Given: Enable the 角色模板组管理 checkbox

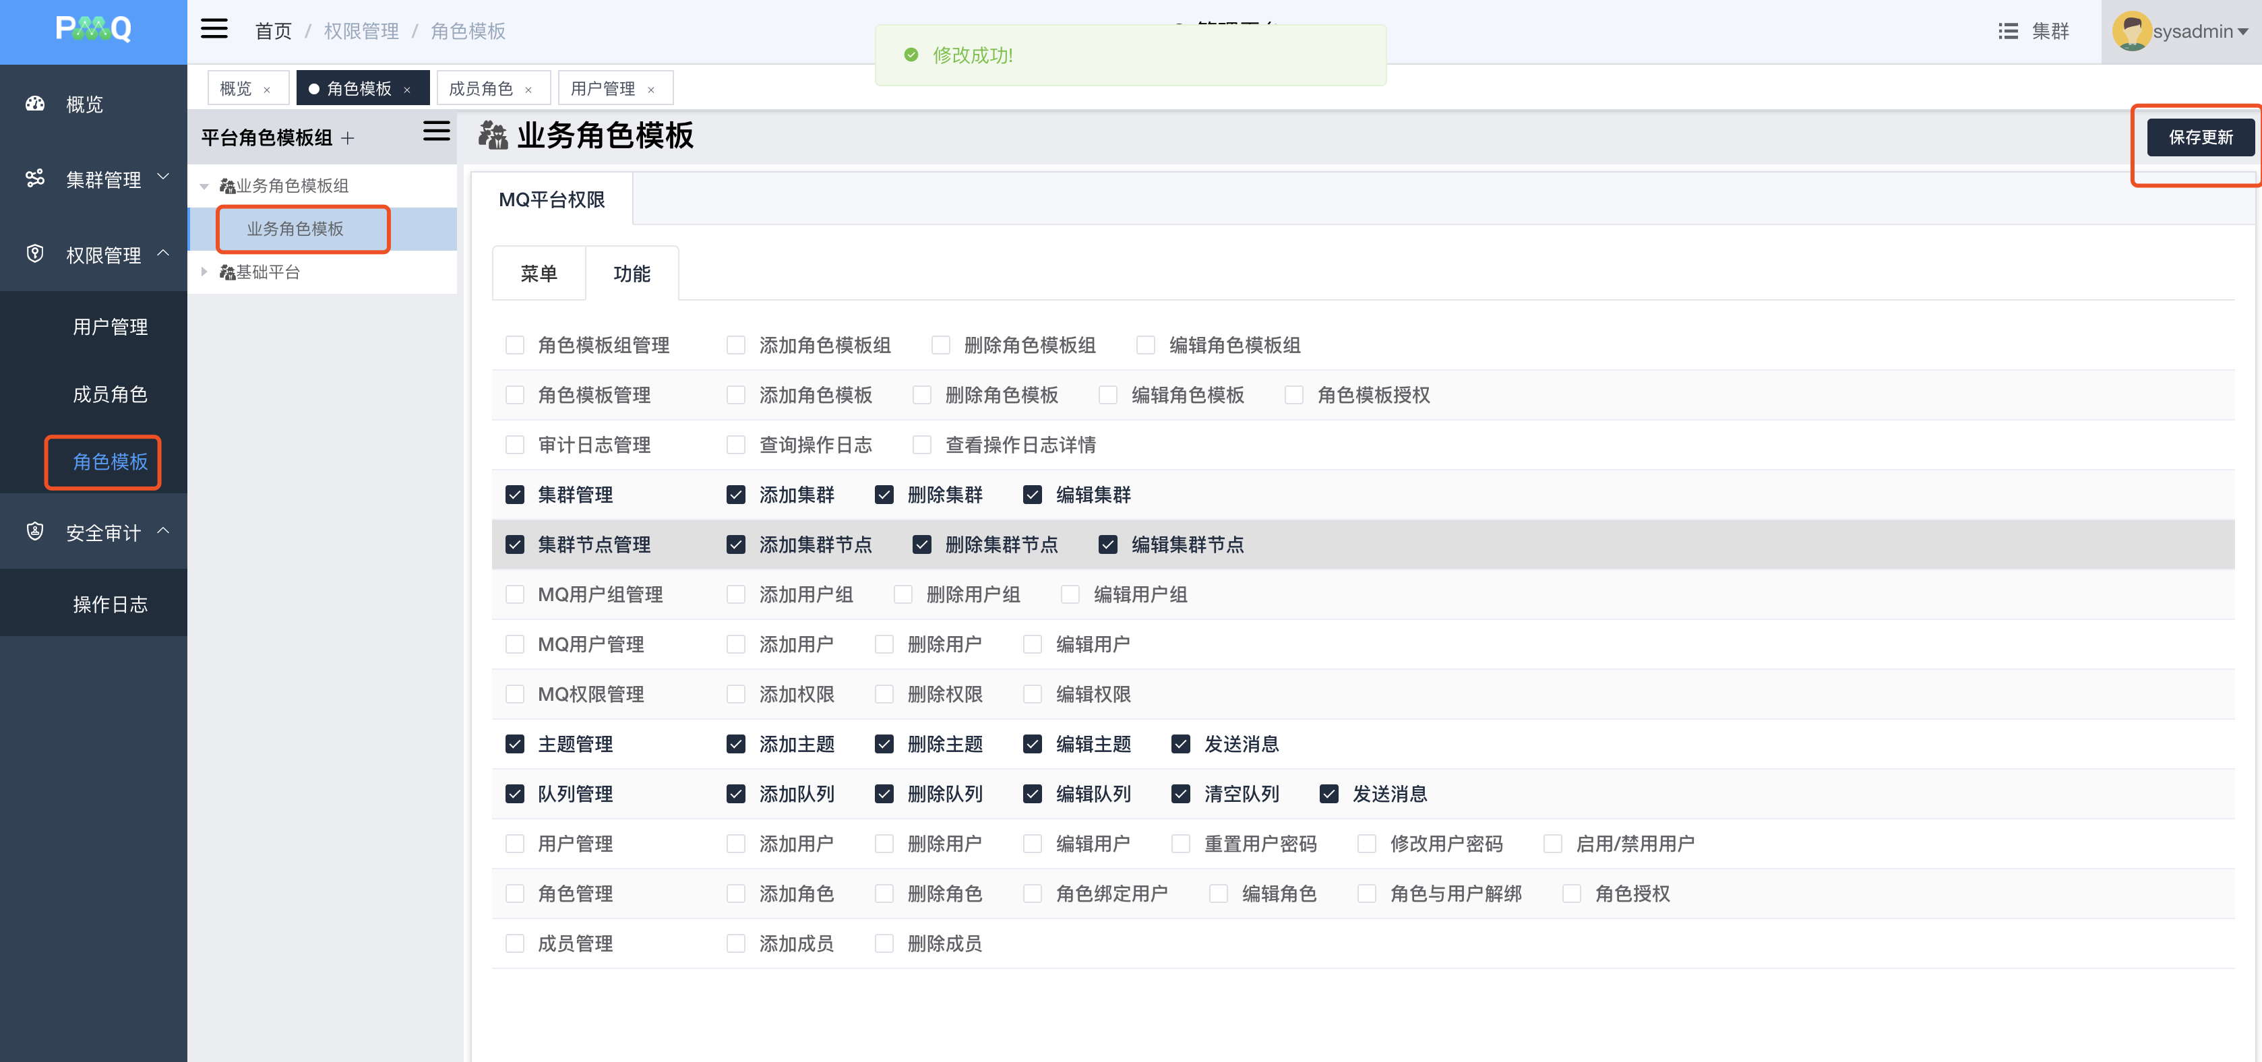Looking at the screenshot, I should (x=514, y=345).
